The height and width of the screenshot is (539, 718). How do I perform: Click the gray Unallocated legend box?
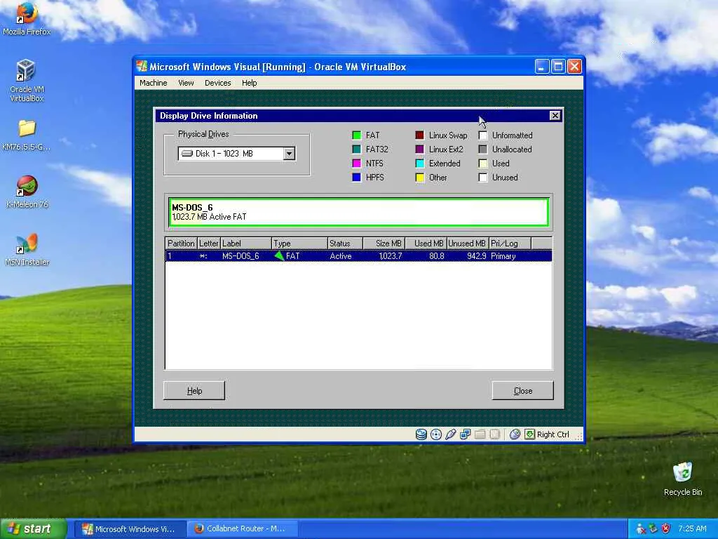(482, 149)
